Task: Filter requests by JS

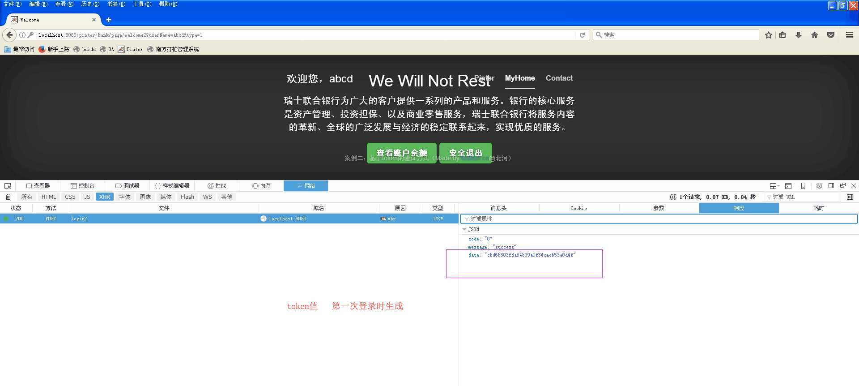Action: click(87, 197)
